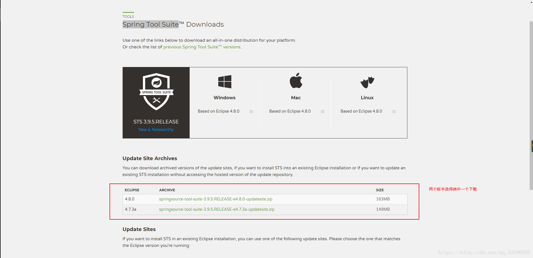Click the ECLIPSE column header
This screenshot has height=258, width=533.
(132, 190)
